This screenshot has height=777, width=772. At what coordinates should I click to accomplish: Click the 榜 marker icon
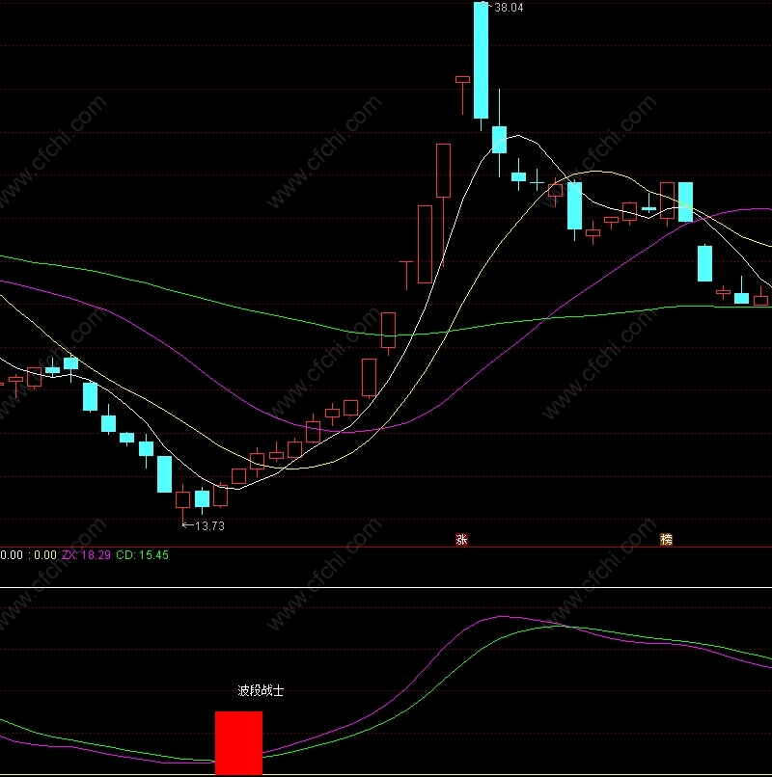point(666,539)
